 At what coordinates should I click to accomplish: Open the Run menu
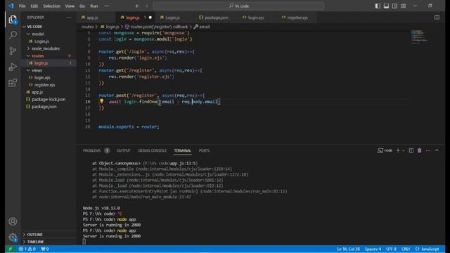point(94,6)
